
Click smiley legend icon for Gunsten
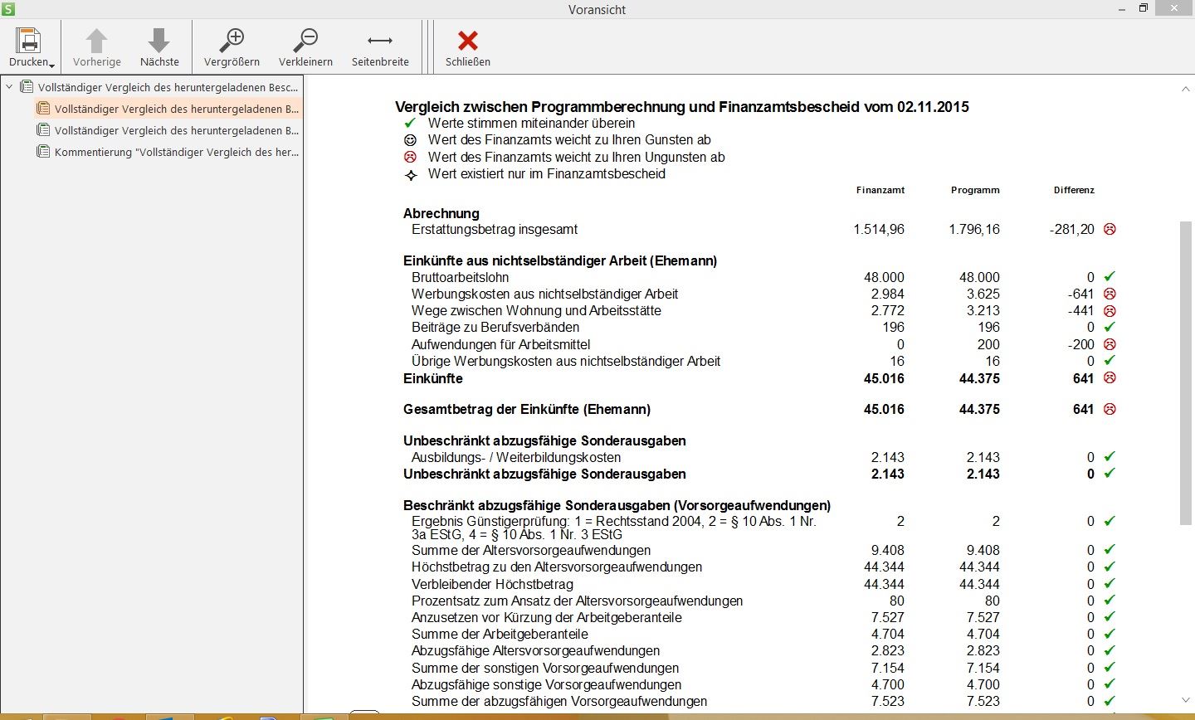(410, 140)
